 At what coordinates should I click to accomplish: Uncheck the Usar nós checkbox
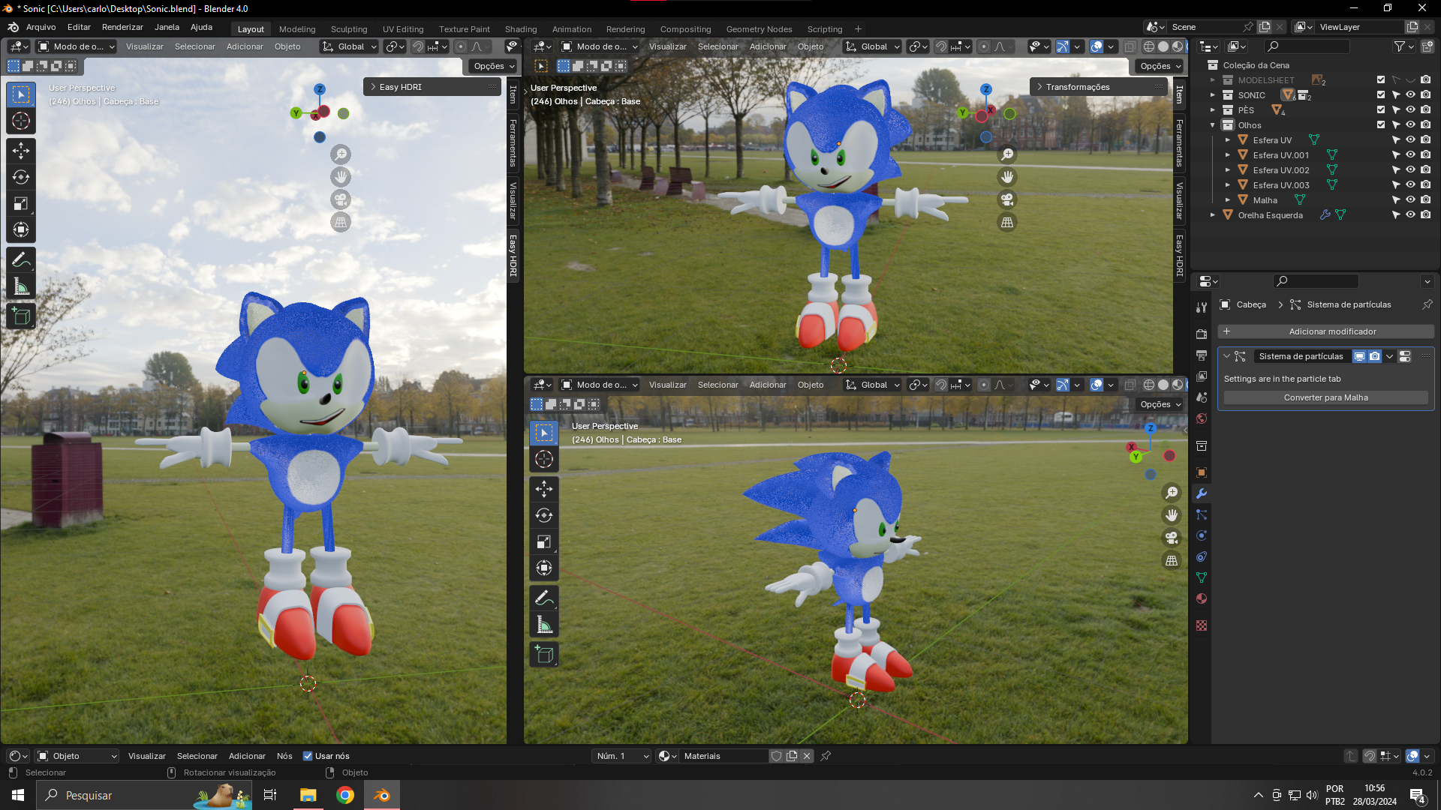click(308, 756)
